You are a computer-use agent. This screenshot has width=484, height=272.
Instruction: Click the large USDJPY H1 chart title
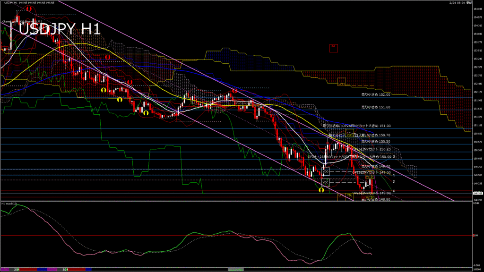coord(60,29)
